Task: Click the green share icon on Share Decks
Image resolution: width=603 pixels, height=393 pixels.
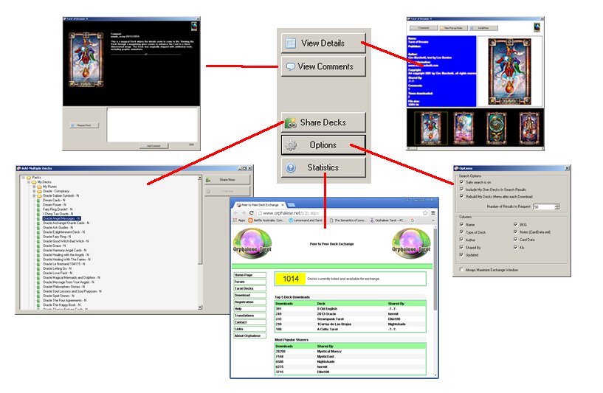Action: 290,122
